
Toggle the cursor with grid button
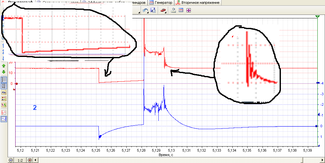tap(4, 79)
